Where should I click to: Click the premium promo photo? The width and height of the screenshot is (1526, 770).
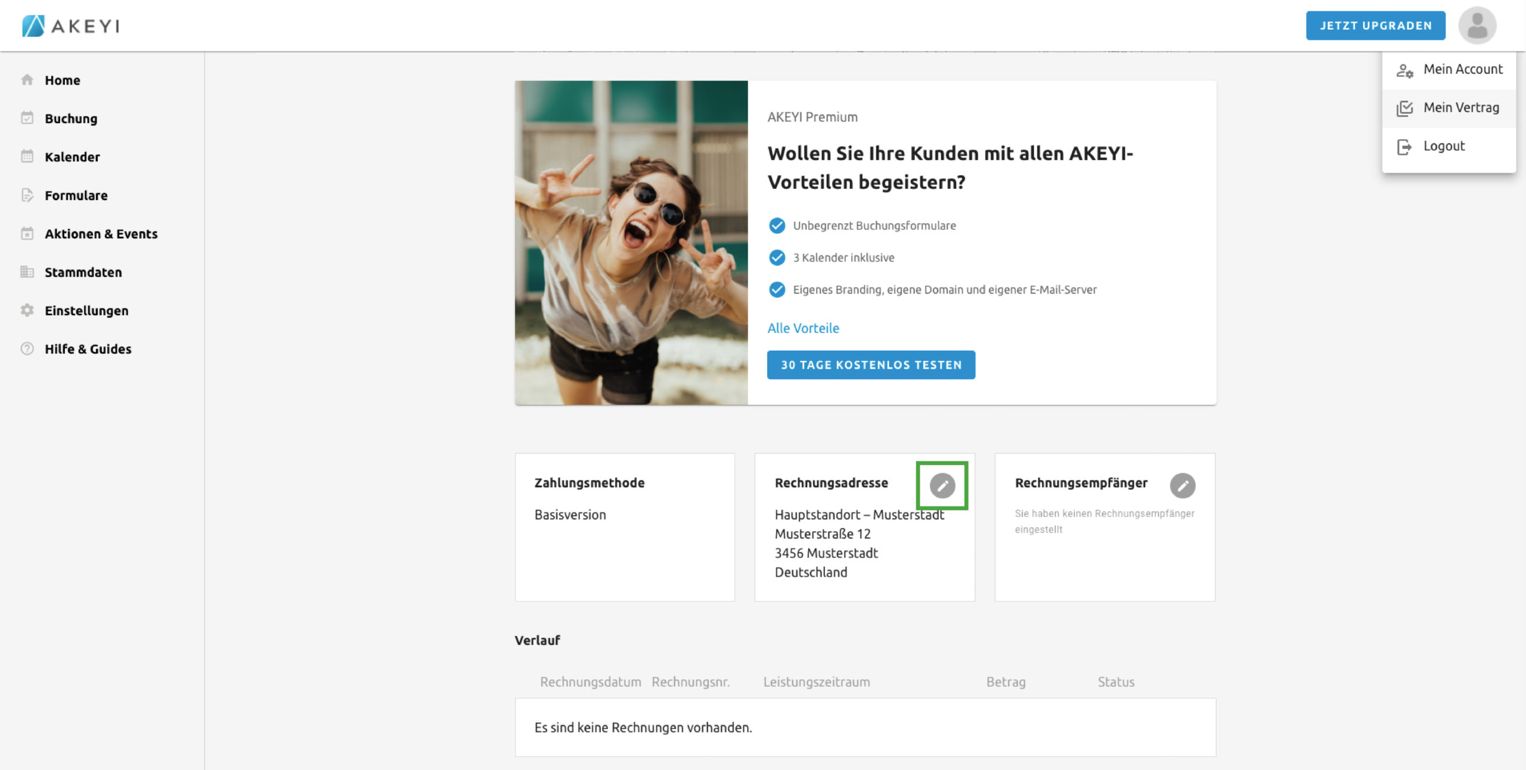[x=631, y=243]
